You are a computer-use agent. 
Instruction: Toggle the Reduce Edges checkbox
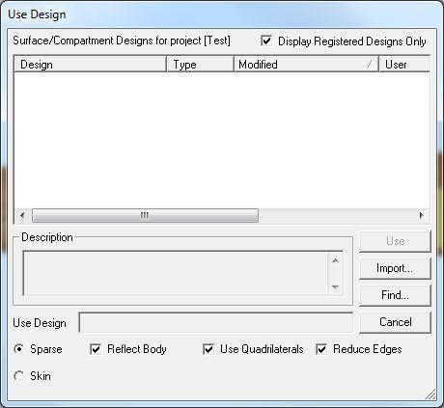click(321, 349)
